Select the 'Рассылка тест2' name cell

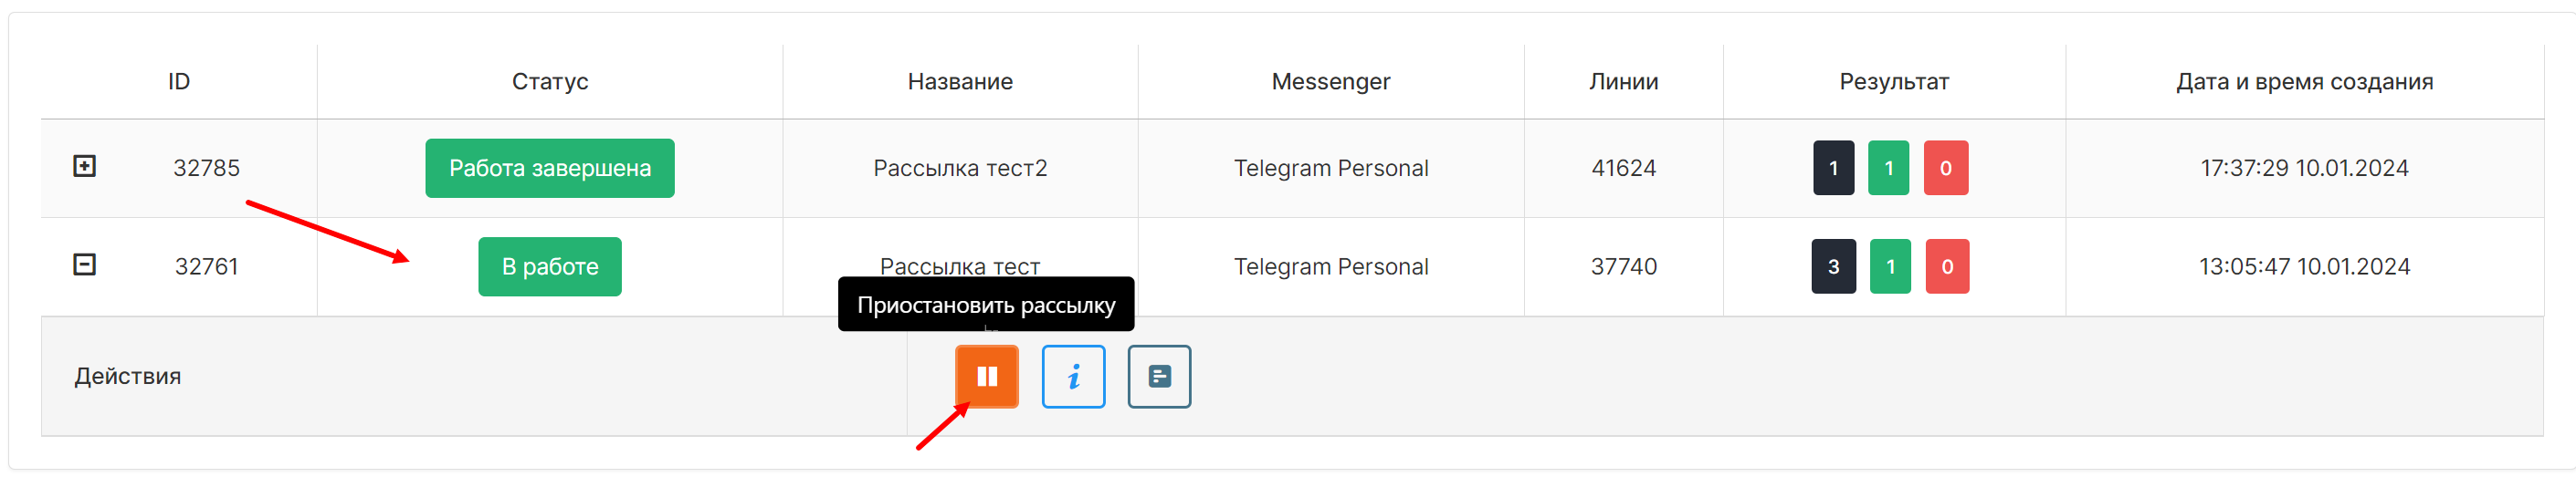coord(960,168)
